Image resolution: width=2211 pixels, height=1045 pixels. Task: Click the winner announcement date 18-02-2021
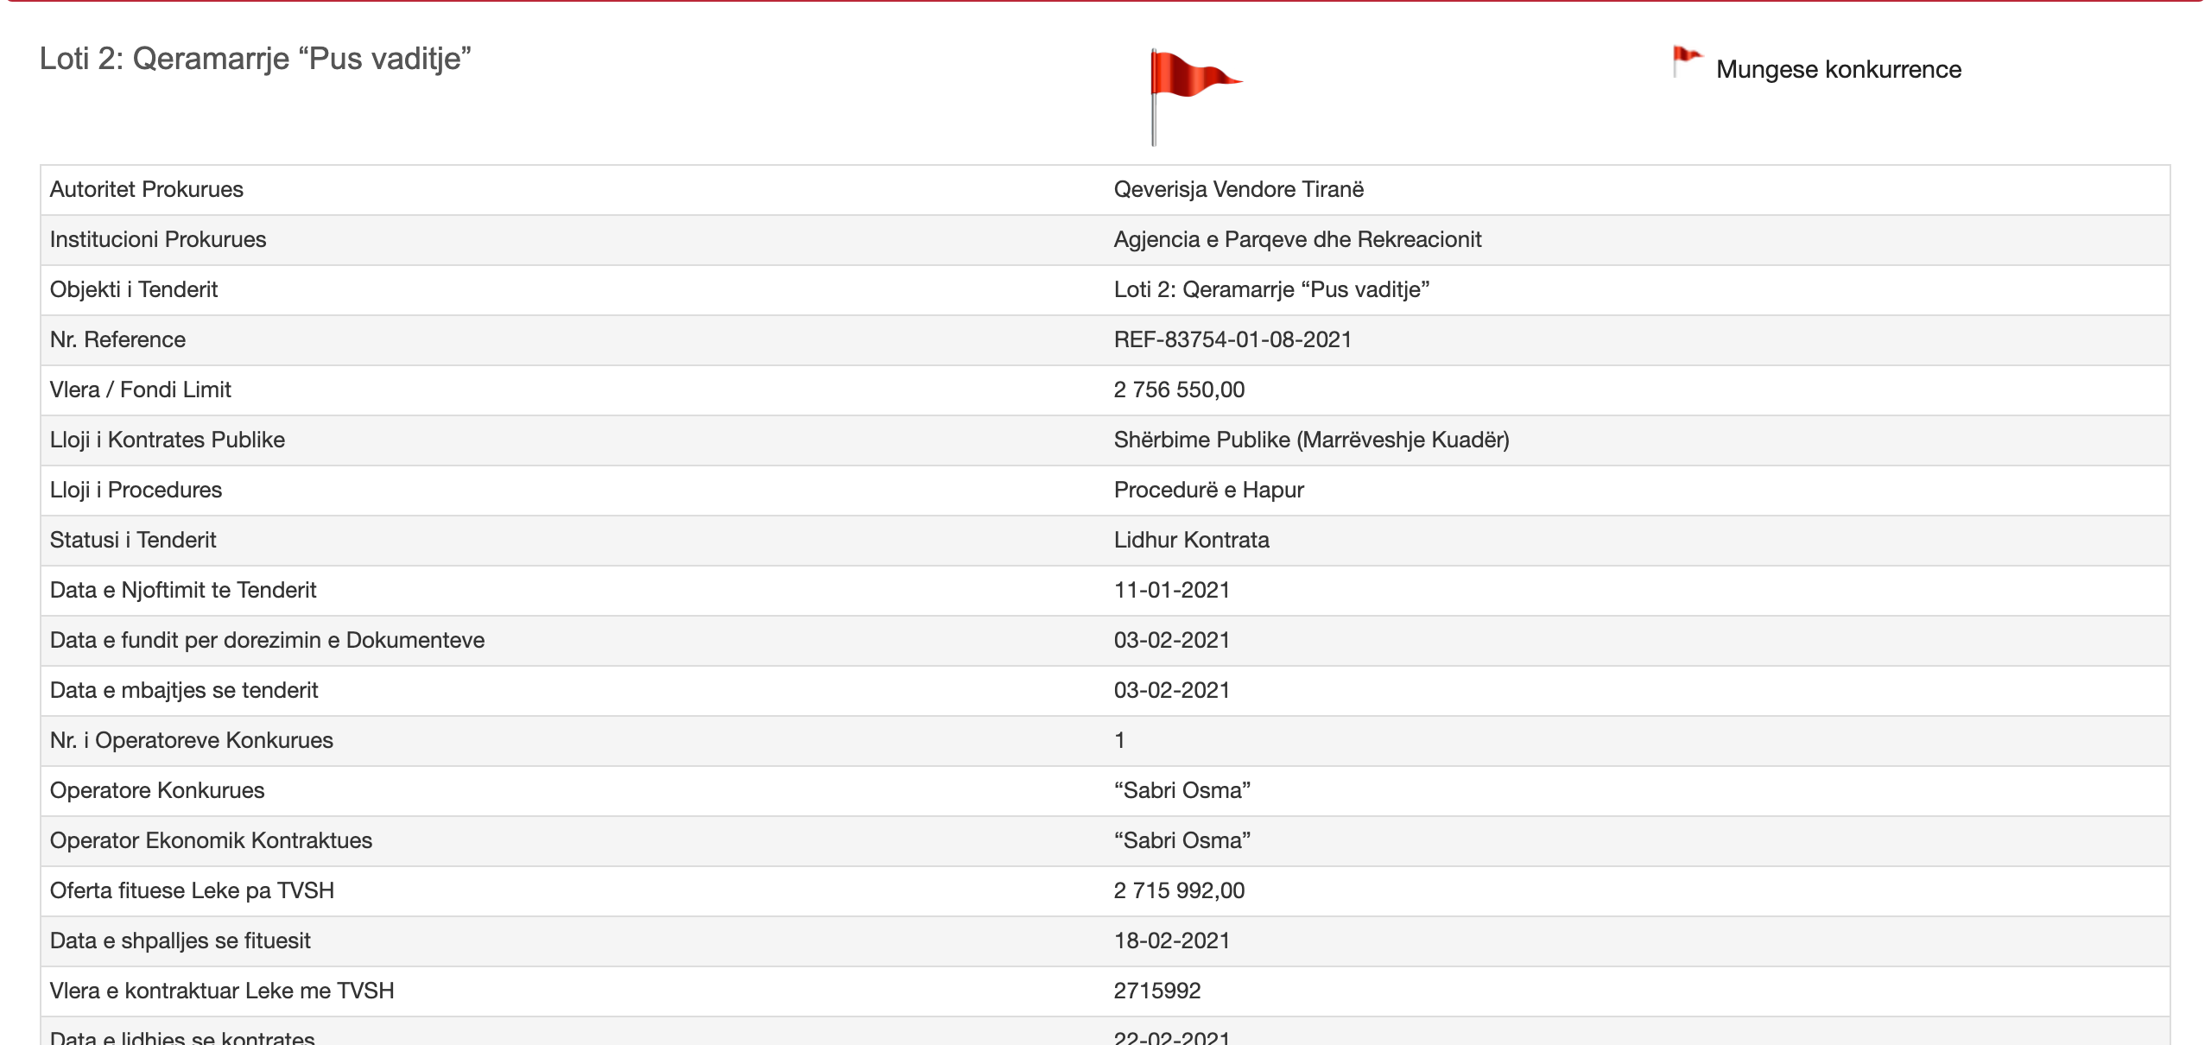click(x=1170, y=941)
